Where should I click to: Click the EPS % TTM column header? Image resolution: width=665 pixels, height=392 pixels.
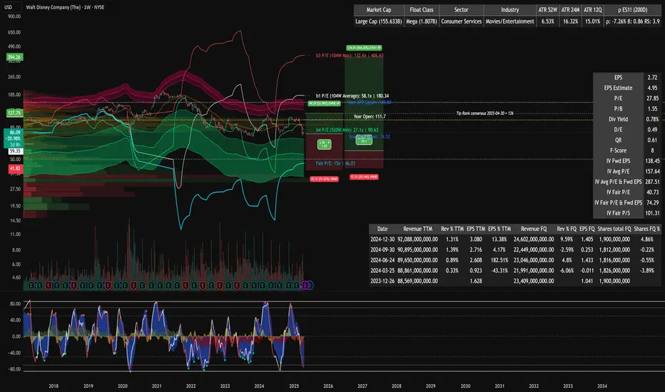pos(499,229)
